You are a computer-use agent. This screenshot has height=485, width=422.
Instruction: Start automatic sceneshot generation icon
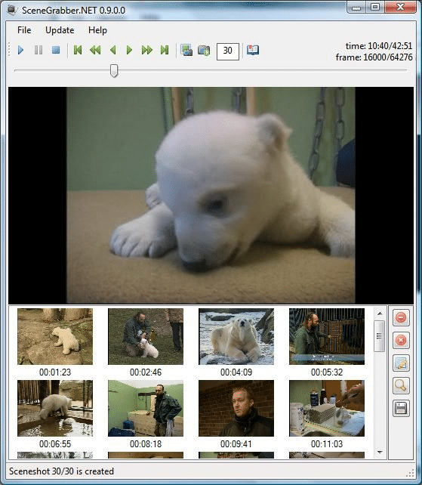pyautogui.click(x=204, y=50)
